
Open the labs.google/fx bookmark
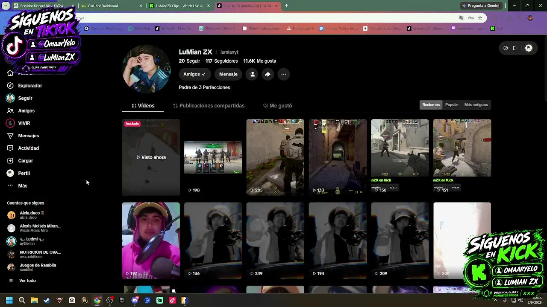(x=300, y=29)
